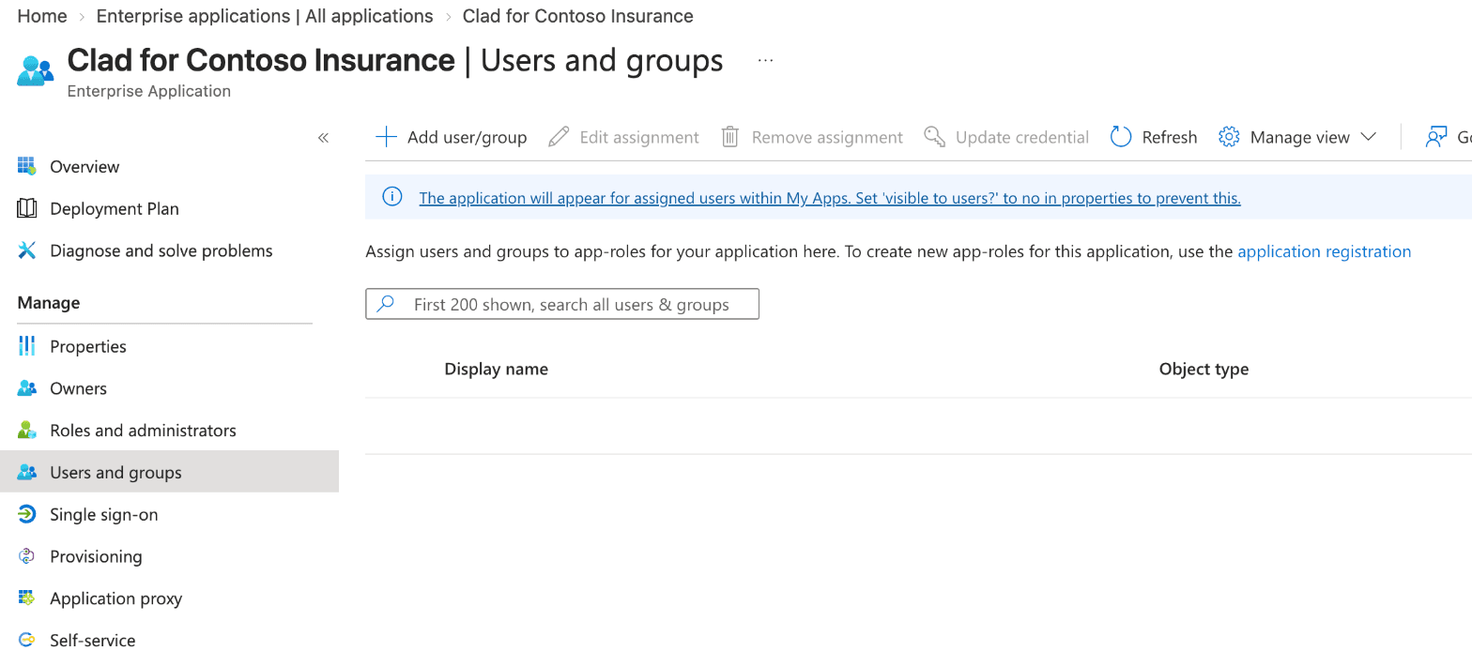Follow the application registration link

coord(1324,251)
